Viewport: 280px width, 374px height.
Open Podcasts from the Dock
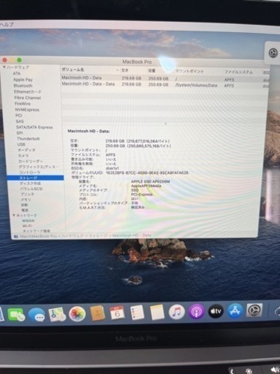[196, 311]
